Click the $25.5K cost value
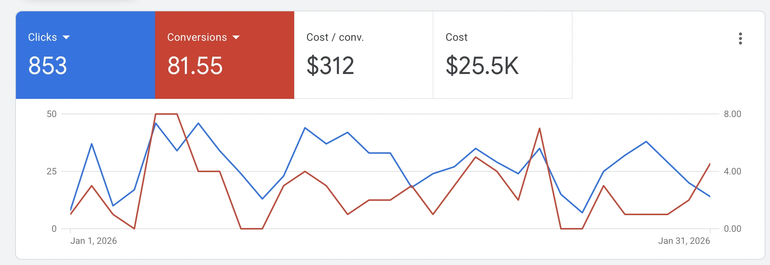The width and height of the screenshot is (770, 265). pos(482,66)
